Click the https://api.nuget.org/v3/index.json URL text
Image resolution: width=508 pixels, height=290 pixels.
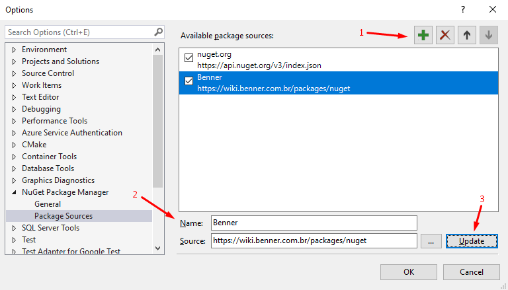pyautogui.click(x=259, y=65)
